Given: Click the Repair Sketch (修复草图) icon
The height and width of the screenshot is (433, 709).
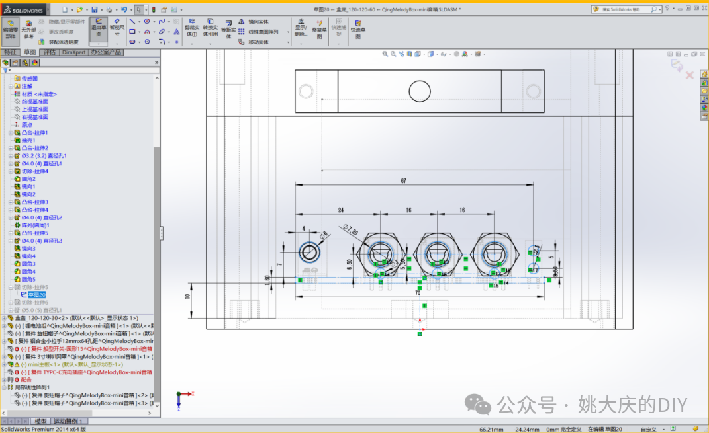Looking at the screenshot, I should pos(319,28).
